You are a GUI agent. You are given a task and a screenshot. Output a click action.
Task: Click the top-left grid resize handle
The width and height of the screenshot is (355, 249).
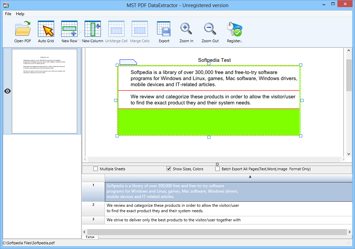click(117, 65)
